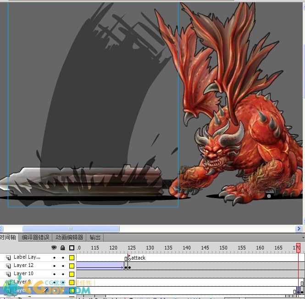Open the 动画编辑器 tab
This screenshot has height=299, width=305.
pyautogui.click(x=69, y=238)
